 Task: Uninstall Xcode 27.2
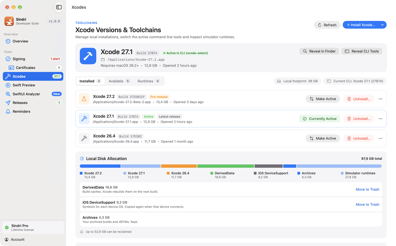tap(359, 99)
